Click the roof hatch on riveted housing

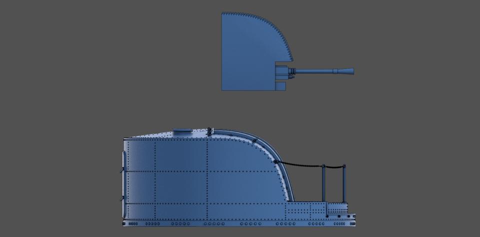(182, 132)
